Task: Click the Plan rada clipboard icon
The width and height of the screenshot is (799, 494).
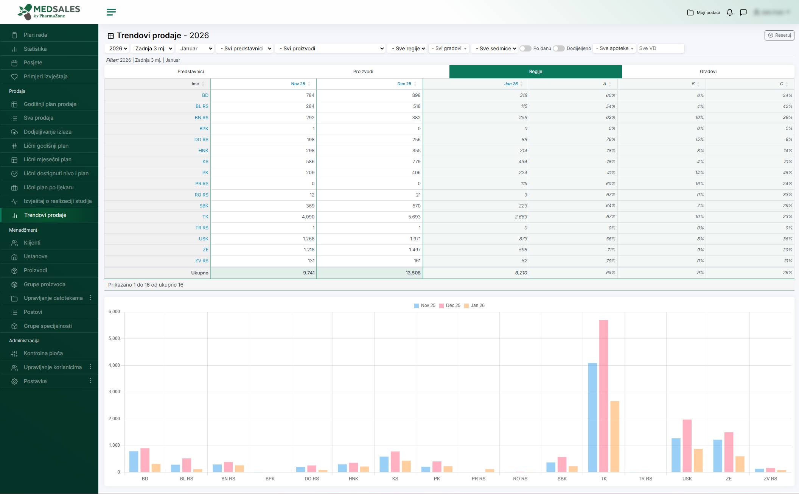Action: (14, 35)
